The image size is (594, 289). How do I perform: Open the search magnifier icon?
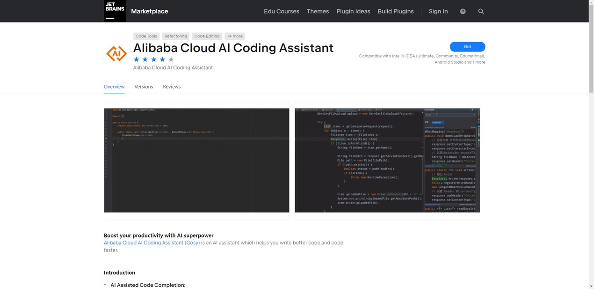(481, 11)
